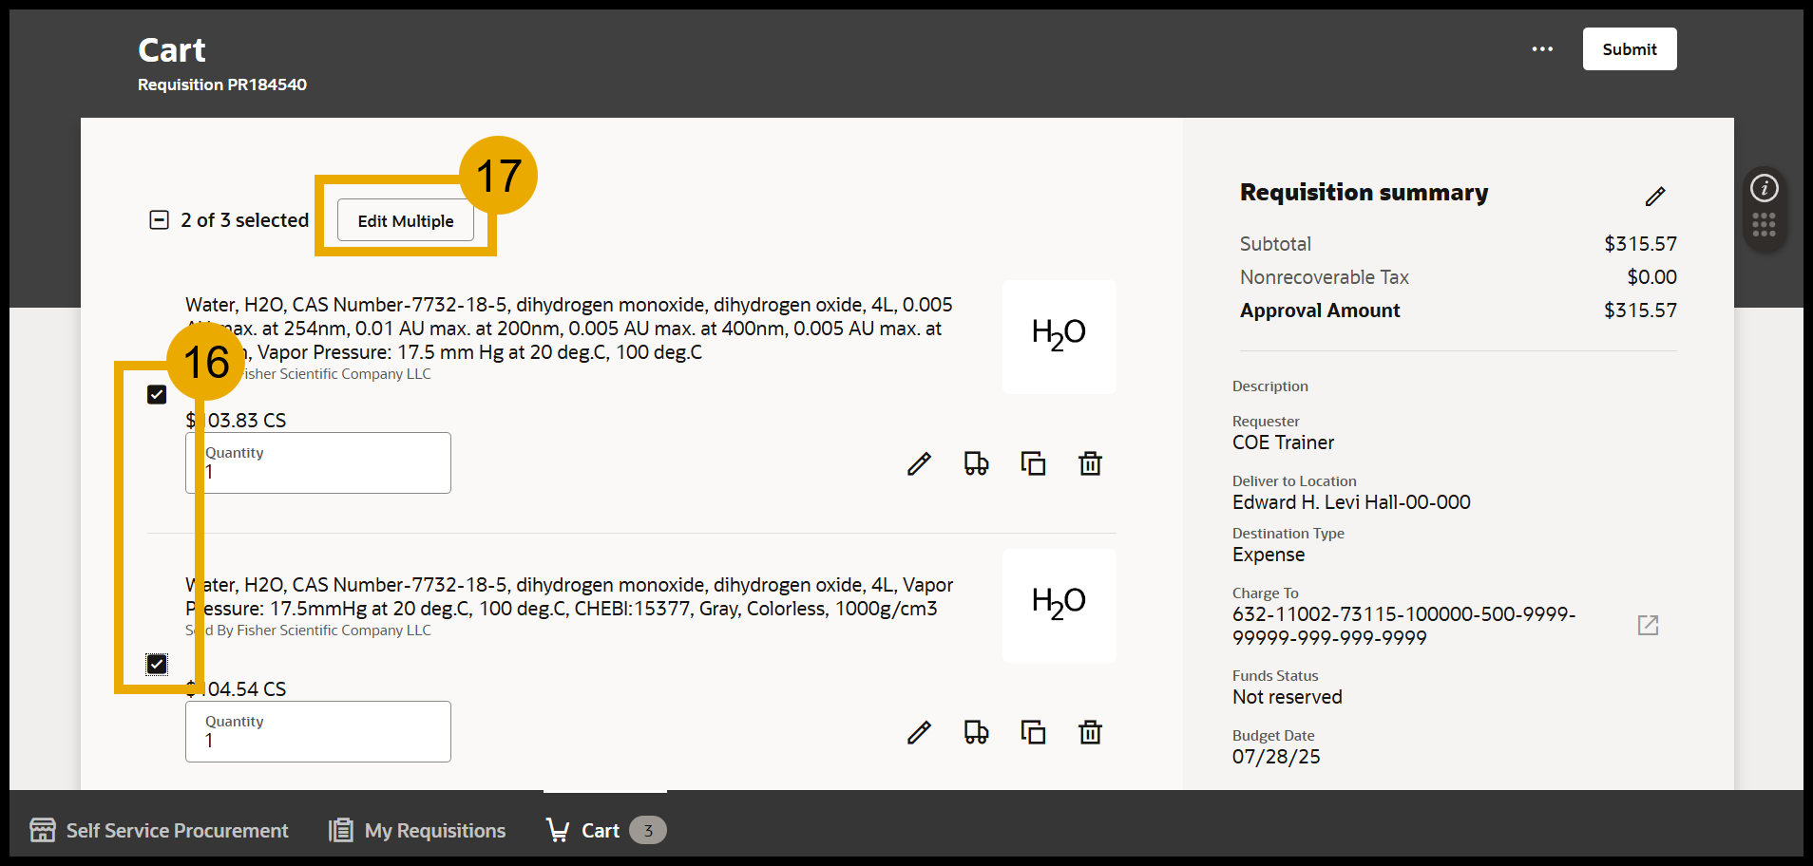Edit the Requisition summary with the pencil icon
The height and width of the screenshot is (866, 1813).
pos(1655,196)
